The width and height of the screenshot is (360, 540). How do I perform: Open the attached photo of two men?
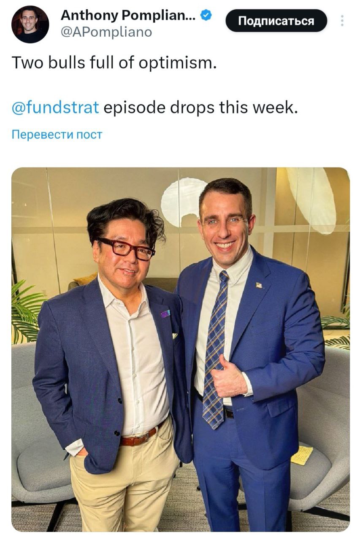(x=181, y=350)
